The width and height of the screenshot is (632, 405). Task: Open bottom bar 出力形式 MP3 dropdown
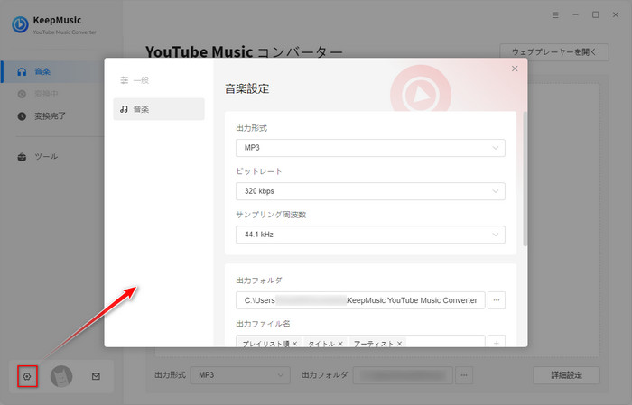(x=240, y=375)
